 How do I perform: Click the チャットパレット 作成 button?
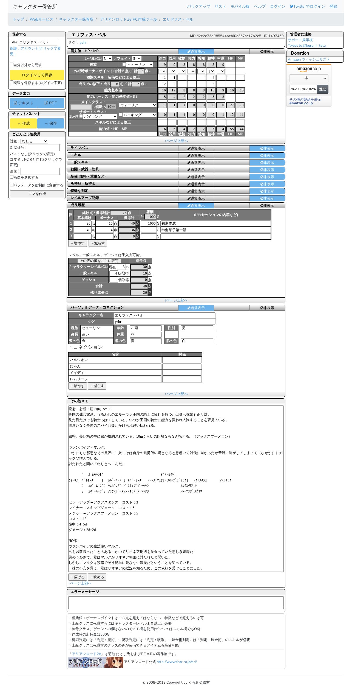pyautogui.click(x=24, y=123)
